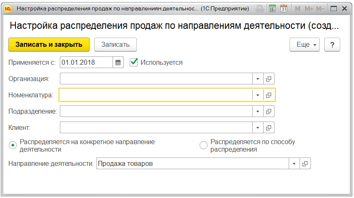The width and height of the screenshot is (354, 198).
Task: Click the Записать и закрыть button
Action: tap(49, 45)
